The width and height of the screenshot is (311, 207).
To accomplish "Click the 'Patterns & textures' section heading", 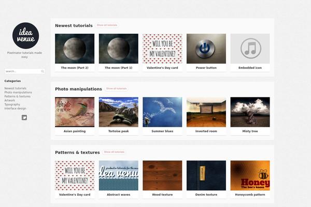I will point(77,152).
